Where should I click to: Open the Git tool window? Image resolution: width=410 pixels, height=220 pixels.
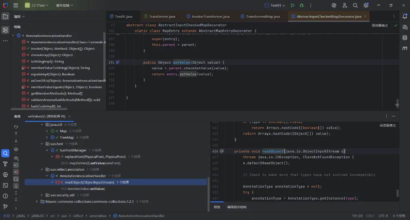coord(5,207)
